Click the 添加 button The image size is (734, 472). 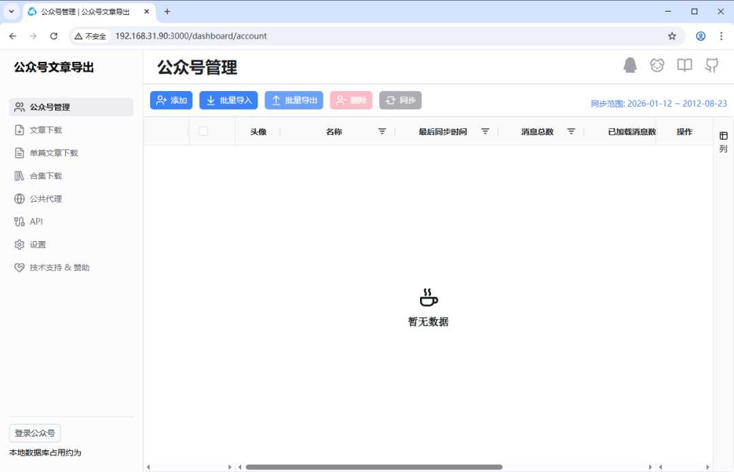point(171,100)
